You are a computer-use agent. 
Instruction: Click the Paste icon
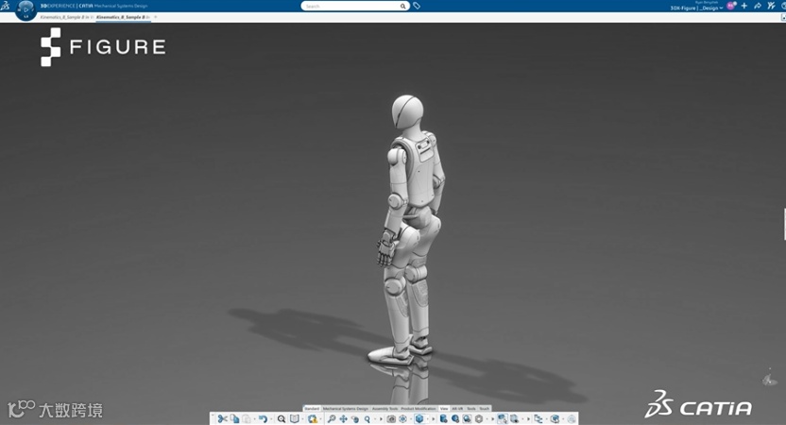247,419
